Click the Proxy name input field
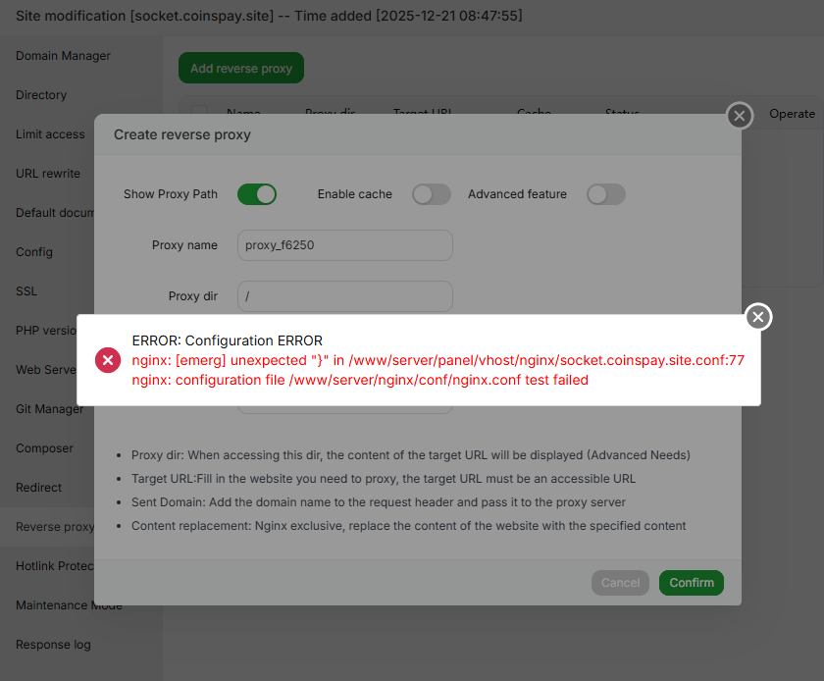Viewport: 824px width, 681px height. (x=344, y=245)
